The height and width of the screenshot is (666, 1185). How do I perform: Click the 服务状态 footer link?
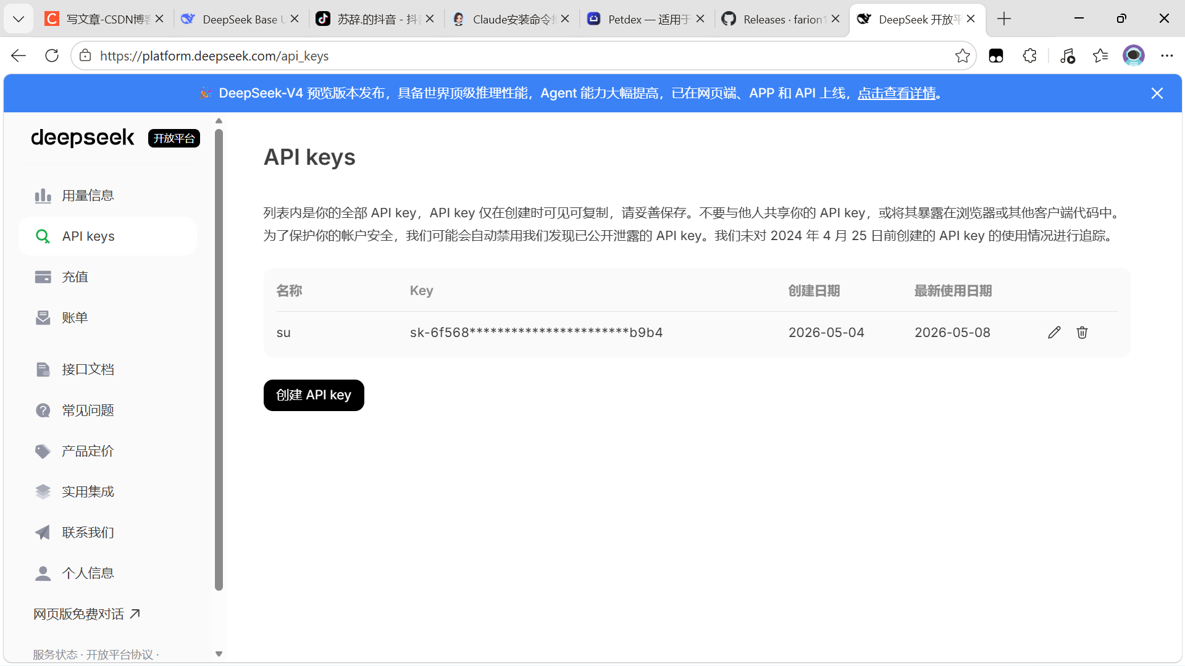click(x=55, y=654)
